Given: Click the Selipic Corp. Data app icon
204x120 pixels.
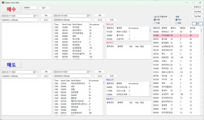Looking at the screenshot, I should pos(3,2).
